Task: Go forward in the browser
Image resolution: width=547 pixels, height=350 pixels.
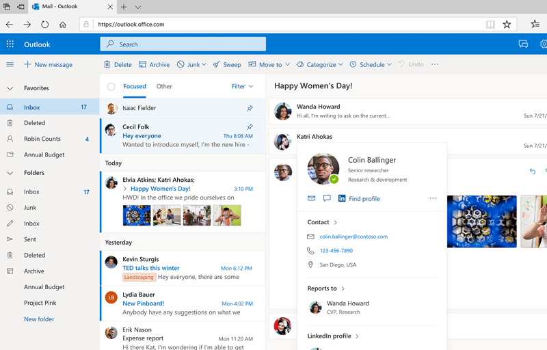Action: click(27, 25)
